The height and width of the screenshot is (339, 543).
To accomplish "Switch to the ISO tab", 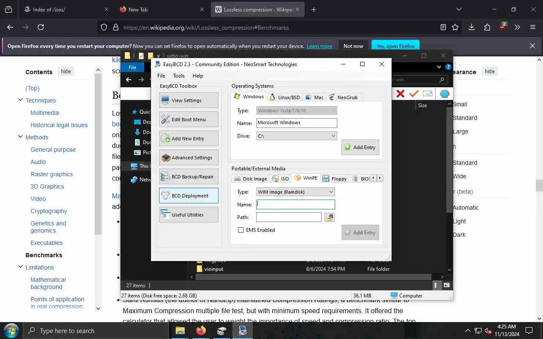I will (280, 179).
